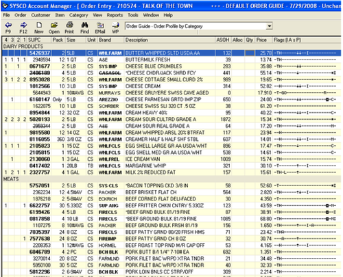Click the Brand column header

pos(110,40)
